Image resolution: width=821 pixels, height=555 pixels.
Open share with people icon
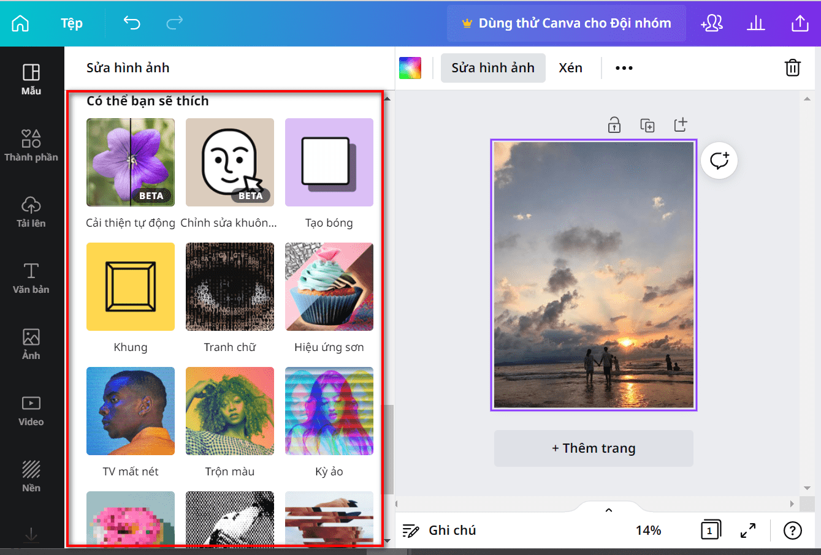[712, 23]
